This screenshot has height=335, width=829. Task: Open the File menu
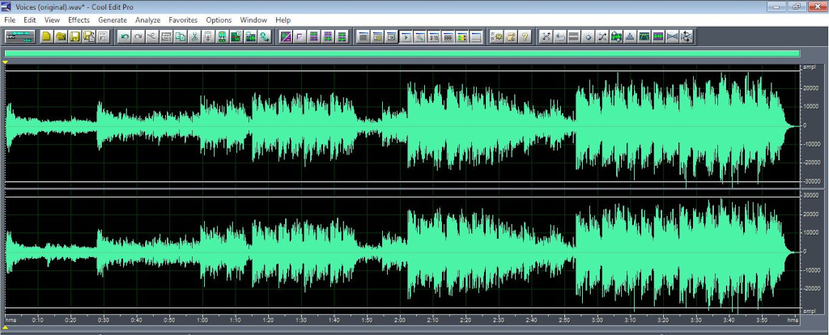pos(10,20)
